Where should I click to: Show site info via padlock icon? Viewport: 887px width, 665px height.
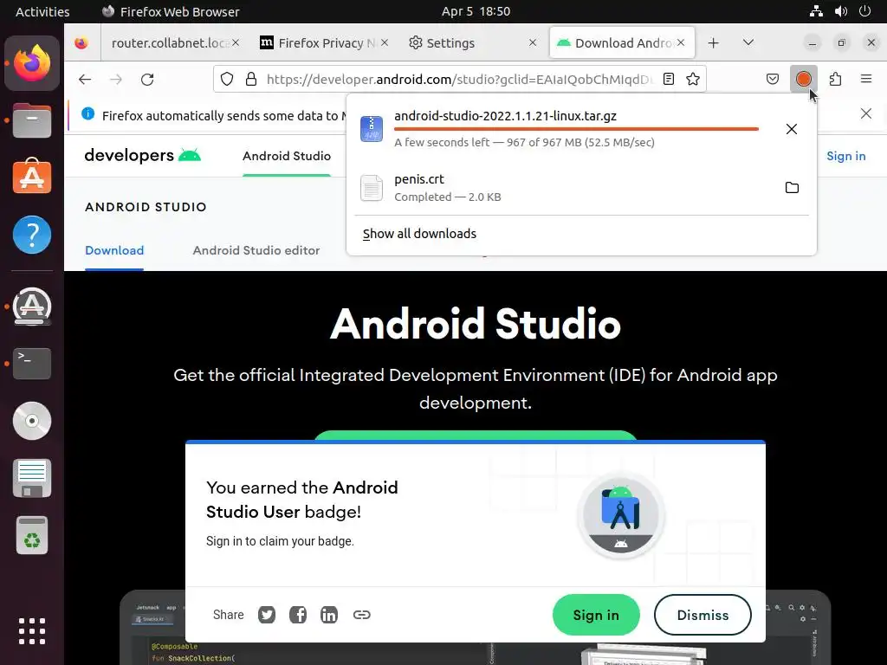coord(251,79)
